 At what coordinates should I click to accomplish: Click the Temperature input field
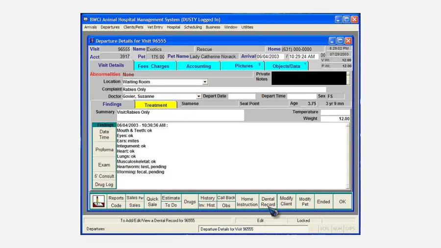point(335,112)
